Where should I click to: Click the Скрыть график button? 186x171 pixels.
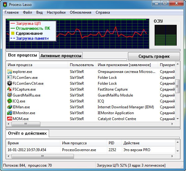tap(154, 56)
